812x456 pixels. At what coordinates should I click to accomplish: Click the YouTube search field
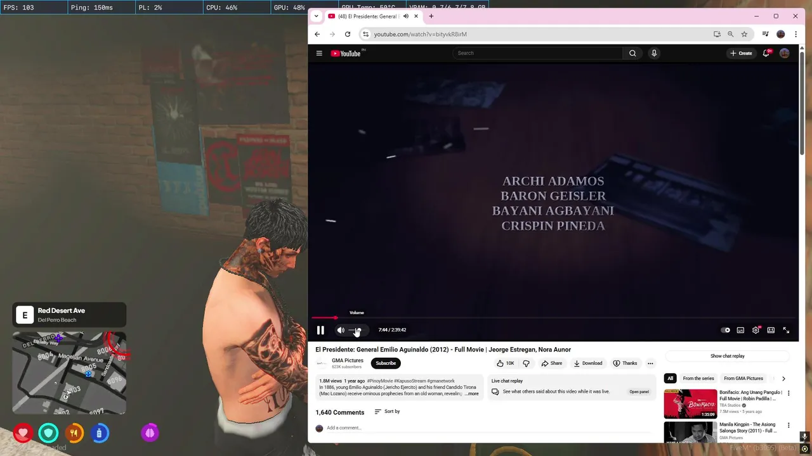(538, 53)
